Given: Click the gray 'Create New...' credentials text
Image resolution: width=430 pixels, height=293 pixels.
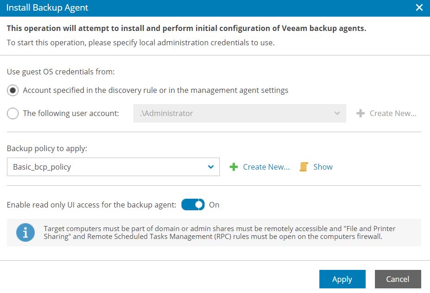Looking at the screenshot, I should coord(393,113).
